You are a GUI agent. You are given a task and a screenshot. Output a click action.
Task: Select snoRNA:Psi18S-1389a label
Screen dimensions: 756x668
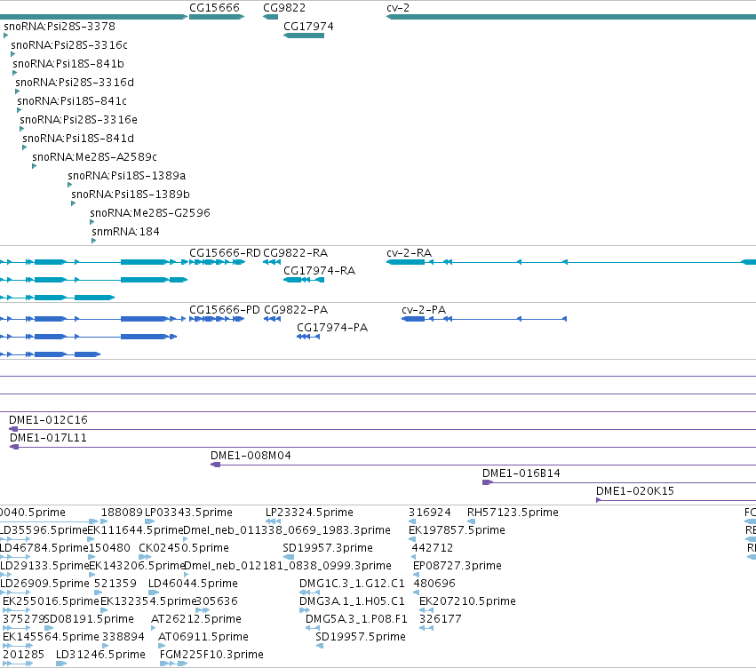coord(127,176)
